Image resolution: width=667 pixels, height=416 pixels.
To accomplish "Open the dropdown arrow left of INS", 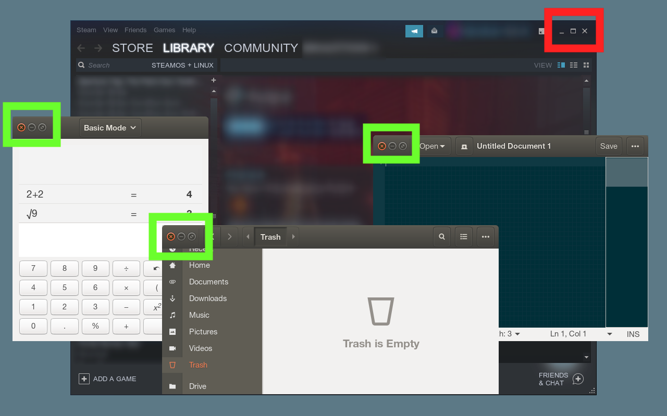I will point(610,334).
